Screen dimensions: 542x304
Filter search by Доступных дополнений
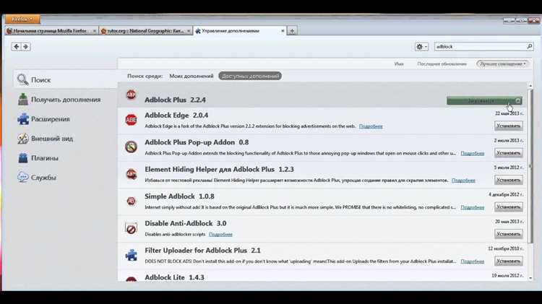coord(250,76)
